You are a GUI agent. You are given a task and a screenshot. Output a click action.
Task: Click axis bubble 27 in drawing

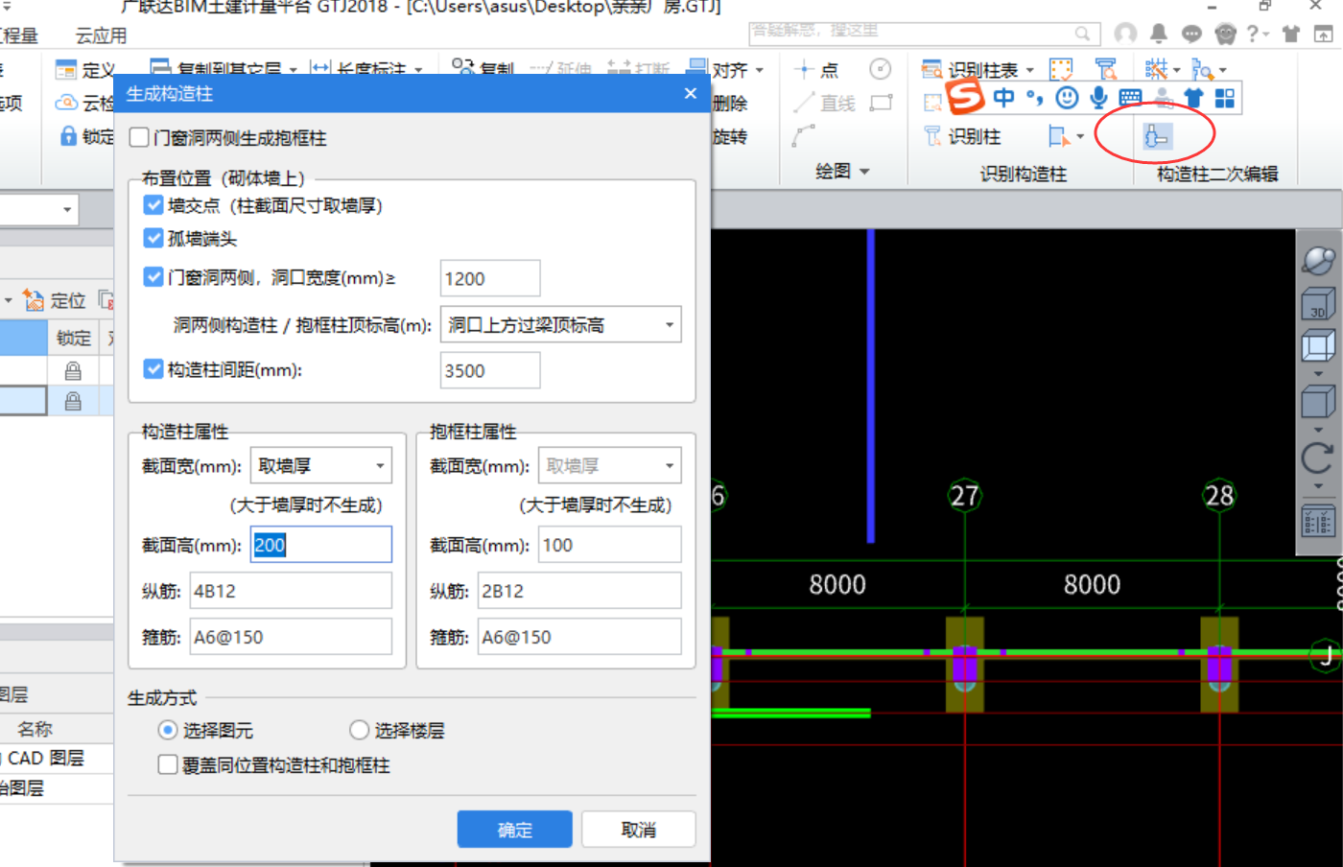click(964, 495)
